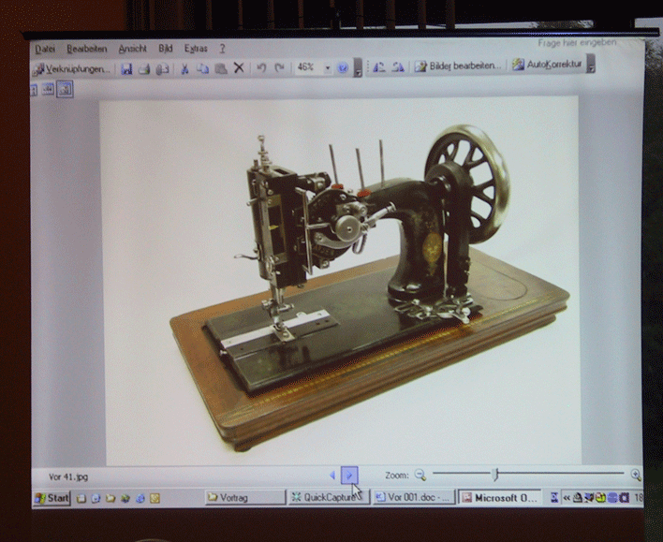Click the Delete X icon
The width and height of the screenshot is (663, 542).
pyautogui.click(x=239, y=67)
